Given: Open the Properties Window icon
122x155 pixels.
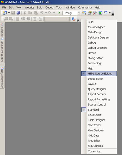Looking at the screenshot, I should click(89, 13).
